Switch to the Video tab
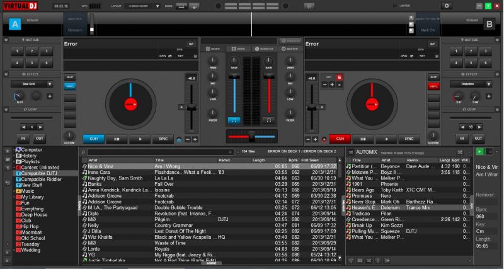This screenshot has height=269, width=504. click(x=239, y=49)
